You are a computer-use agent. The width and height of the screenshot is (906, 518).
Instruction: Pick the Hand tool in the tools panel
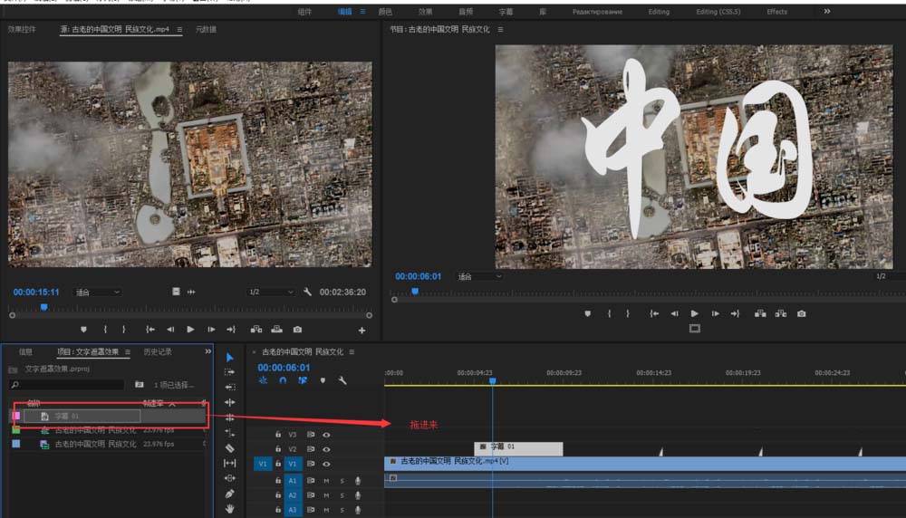point(229,509)
